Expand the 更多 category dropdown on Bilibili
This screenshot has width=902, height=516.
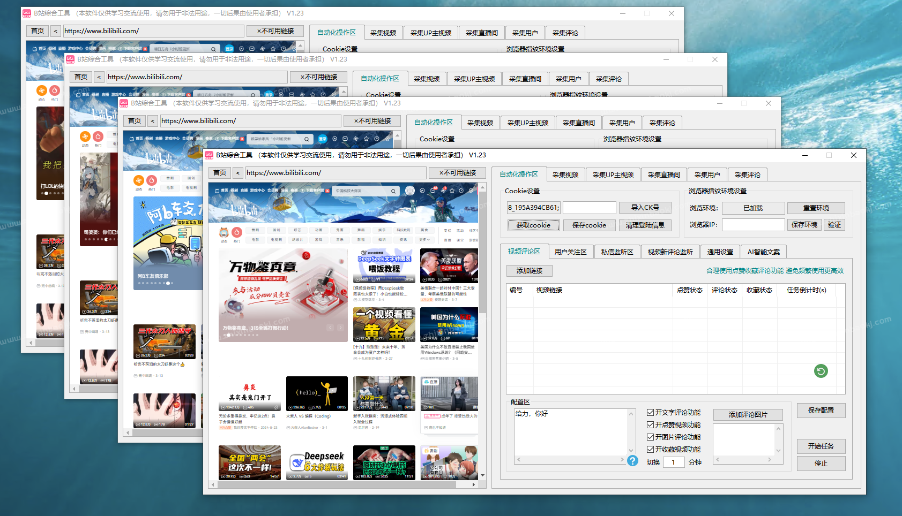pos(424,240)
